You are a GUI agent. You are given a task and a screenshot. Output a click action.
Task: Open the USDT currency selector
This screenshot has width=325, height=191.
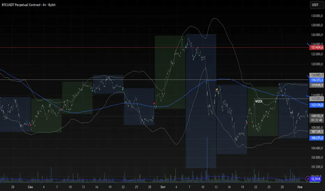[x=317, y=5]
